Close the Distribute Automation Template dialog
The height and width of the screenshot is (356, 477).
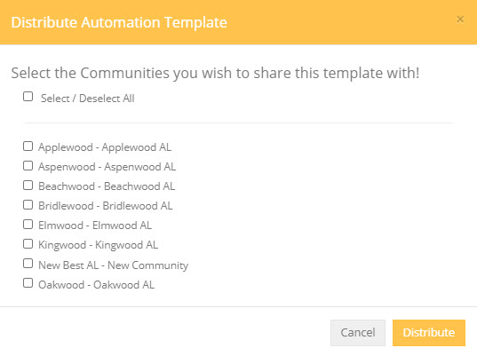pos(460,20)
